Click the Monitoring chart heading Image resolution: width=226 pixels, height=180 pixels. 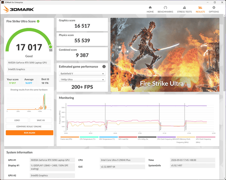[x=66, y=98]
